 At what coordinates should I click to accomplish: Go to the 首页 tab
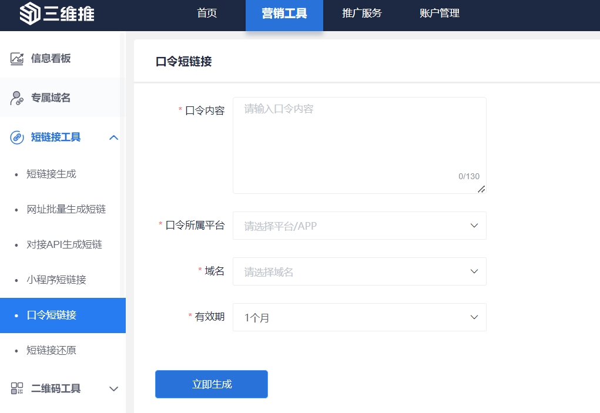click(x=207, y=14)
